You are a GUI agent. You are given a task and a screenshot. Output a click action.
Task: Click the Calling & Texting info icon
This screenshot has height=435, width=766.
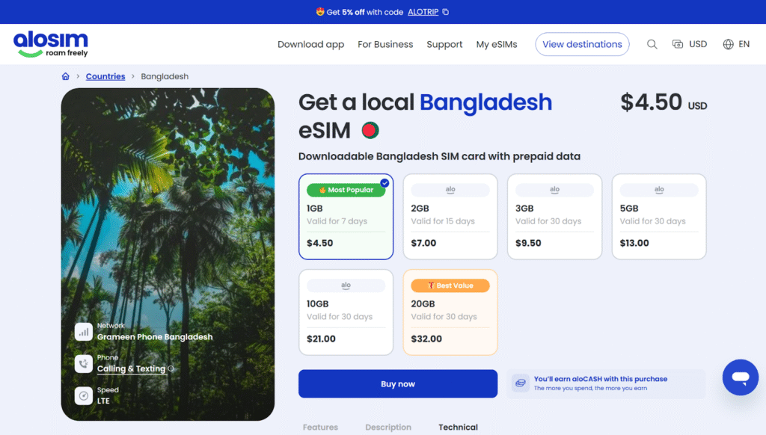point(171,369)
